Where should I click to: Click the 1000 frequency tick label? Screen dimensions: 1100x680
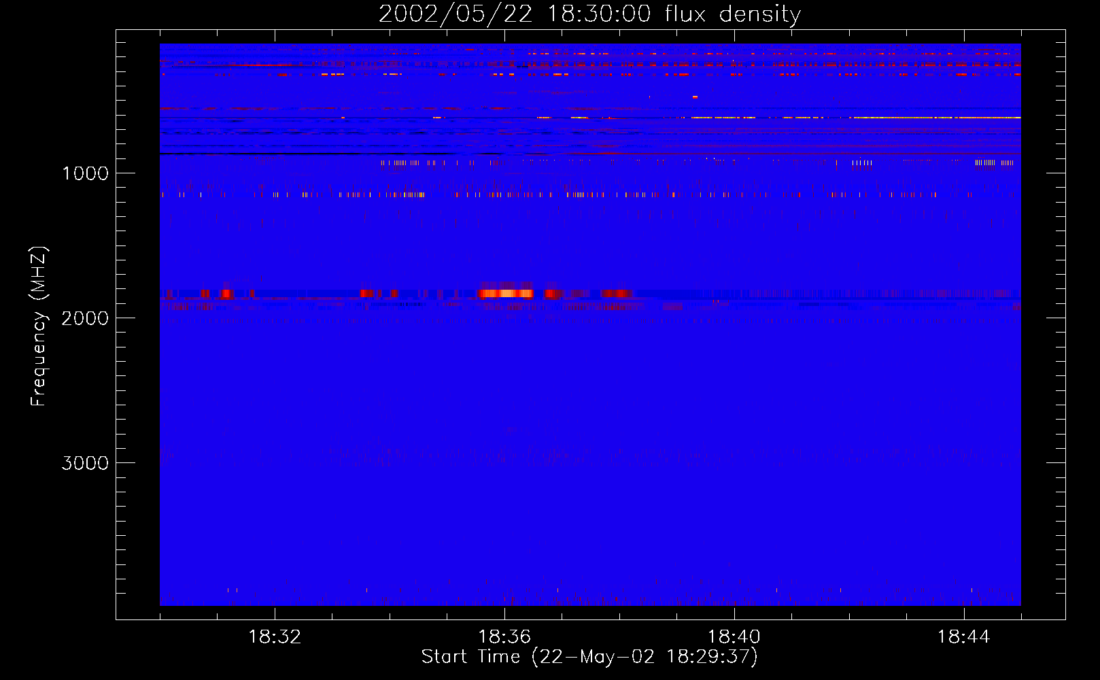point(86,173)
